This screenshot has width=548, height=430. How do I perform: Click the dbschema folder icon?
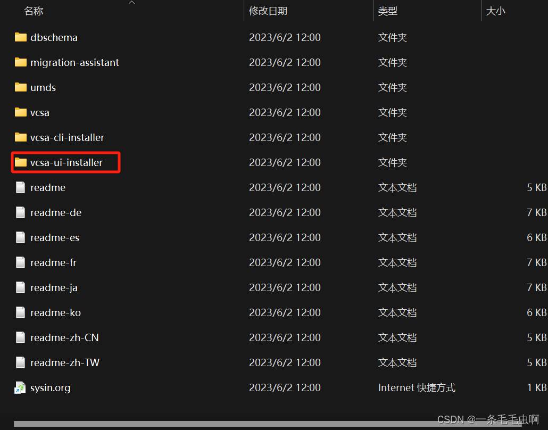pos(21,37)
